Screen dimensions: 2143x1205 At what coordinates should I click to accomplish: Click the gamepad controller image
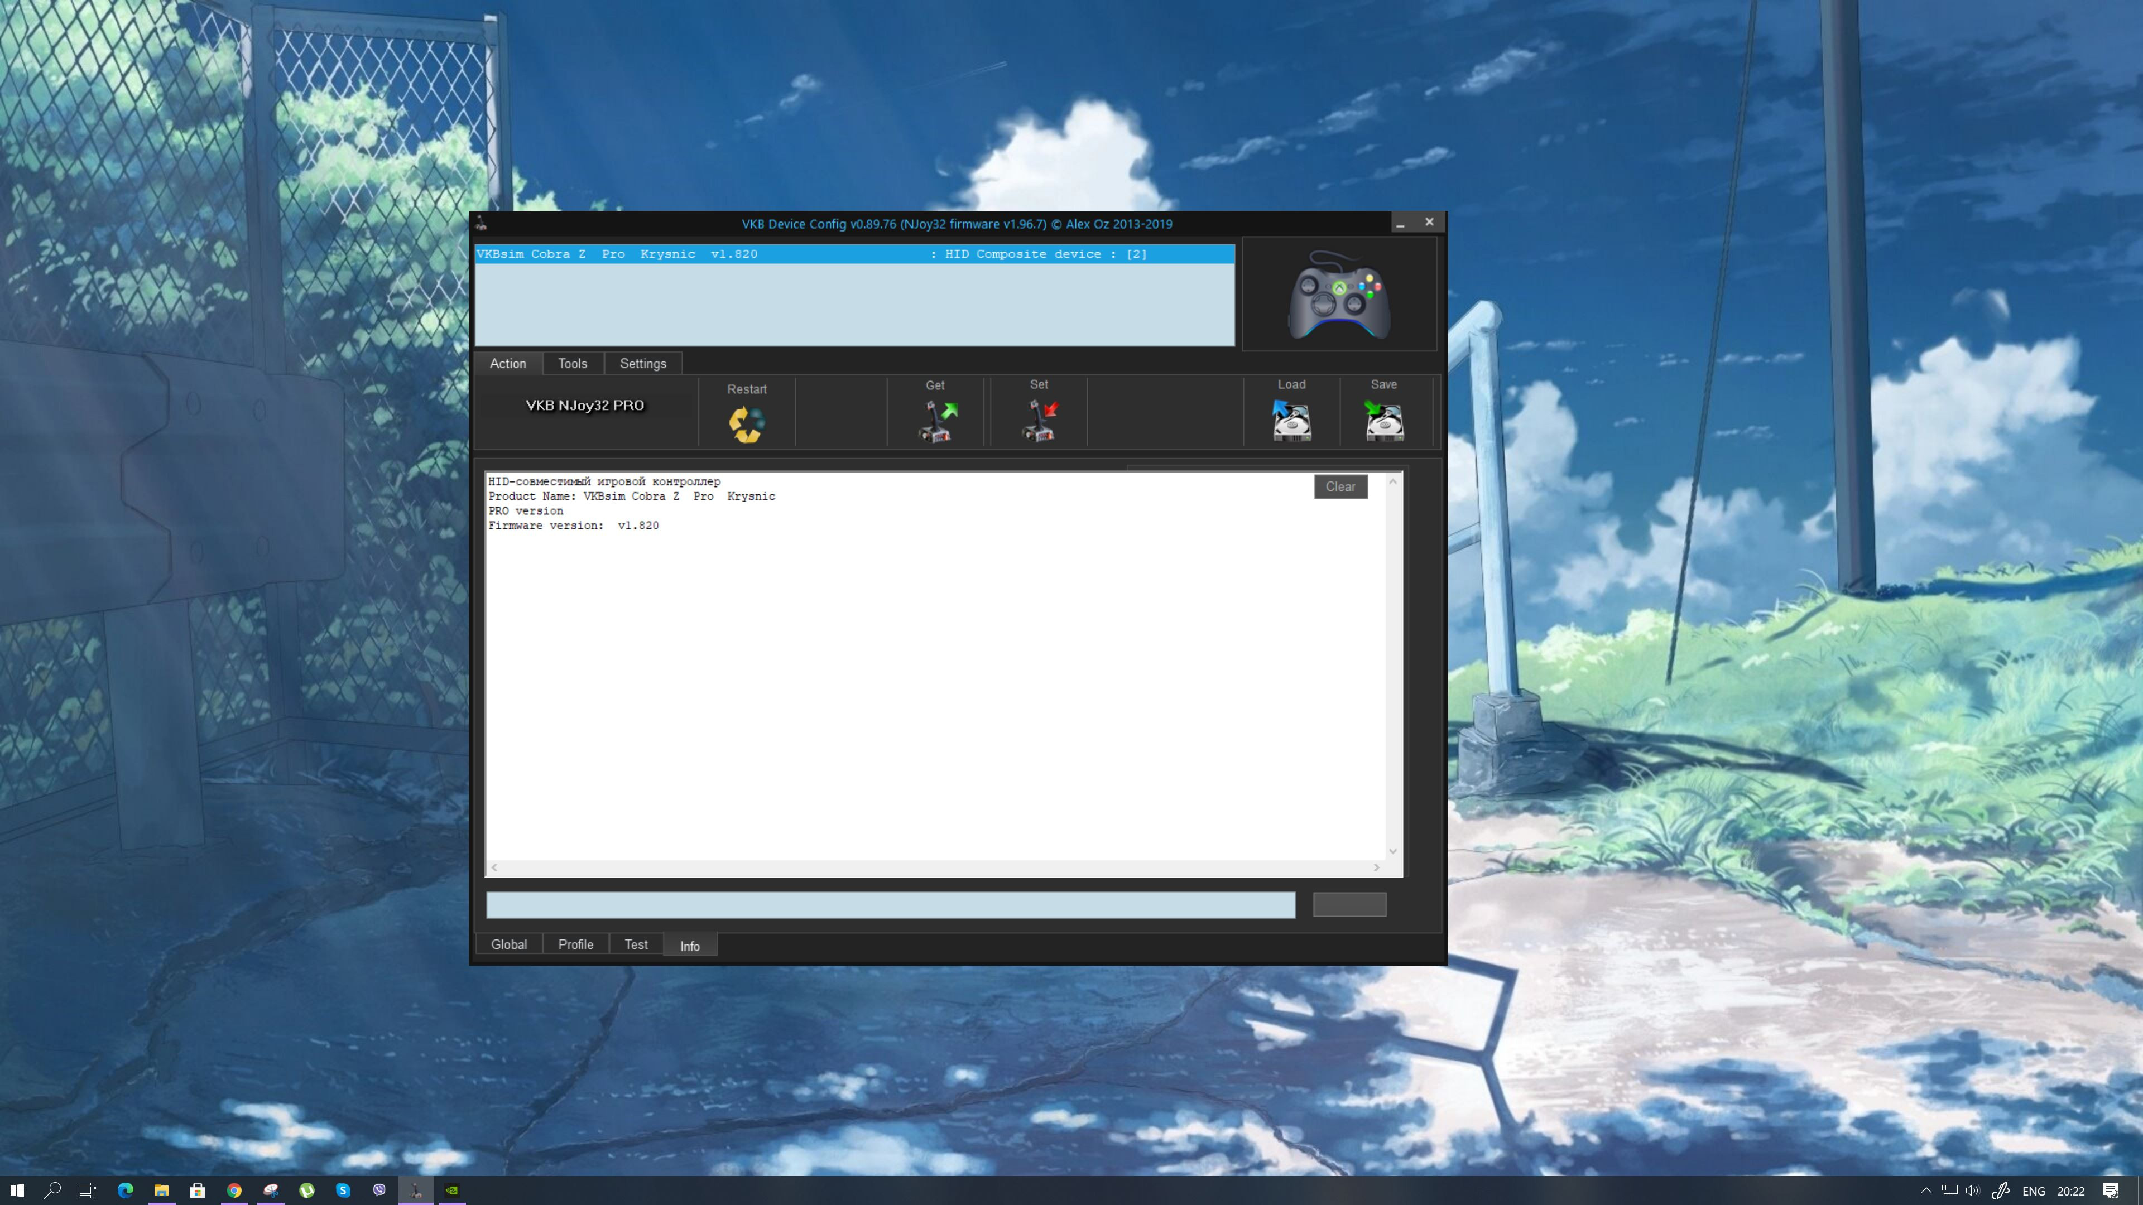pos(1339,295)
